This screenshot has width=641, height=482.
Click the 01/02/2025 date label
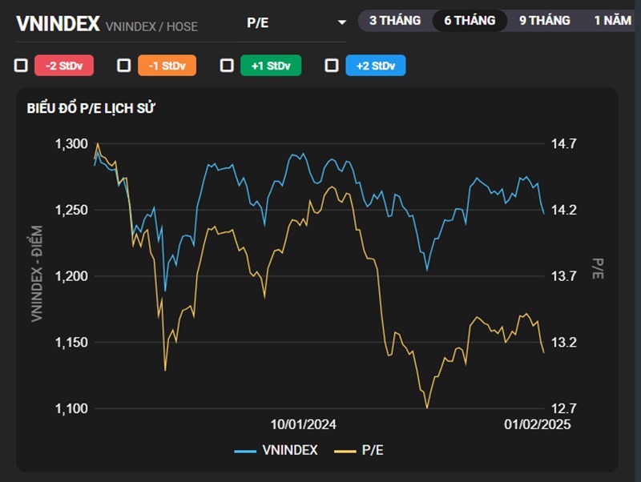click(x=537, y=424)
